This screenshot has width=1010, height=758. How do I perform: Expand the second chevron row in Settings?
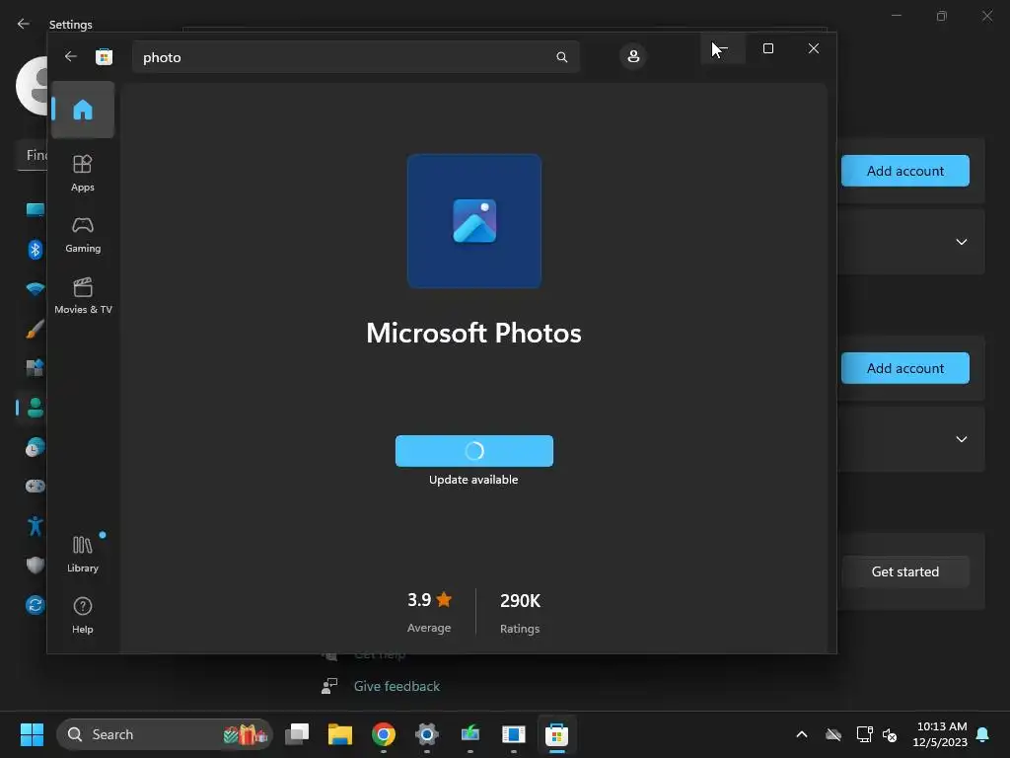(961, 439)
